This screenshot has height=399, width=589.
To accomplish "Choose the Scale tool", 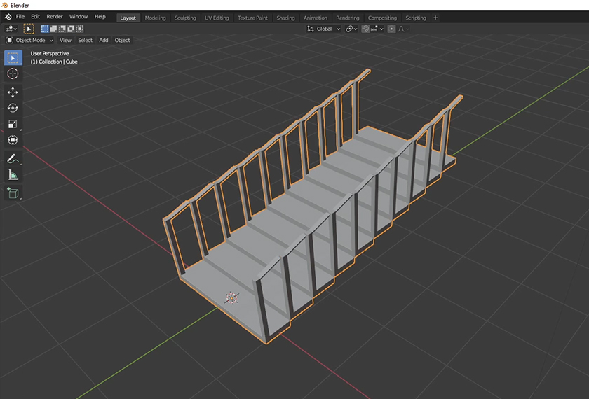I will pyautogui.click(x=13, y=124).
